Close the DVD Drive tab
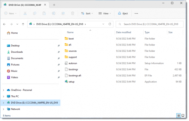189x121 pixels. click(45, 5)
